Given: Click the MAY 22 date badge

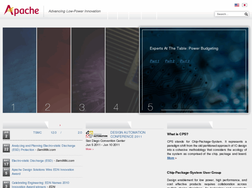Looking at the screenshot, I should [x=6, y=148].
